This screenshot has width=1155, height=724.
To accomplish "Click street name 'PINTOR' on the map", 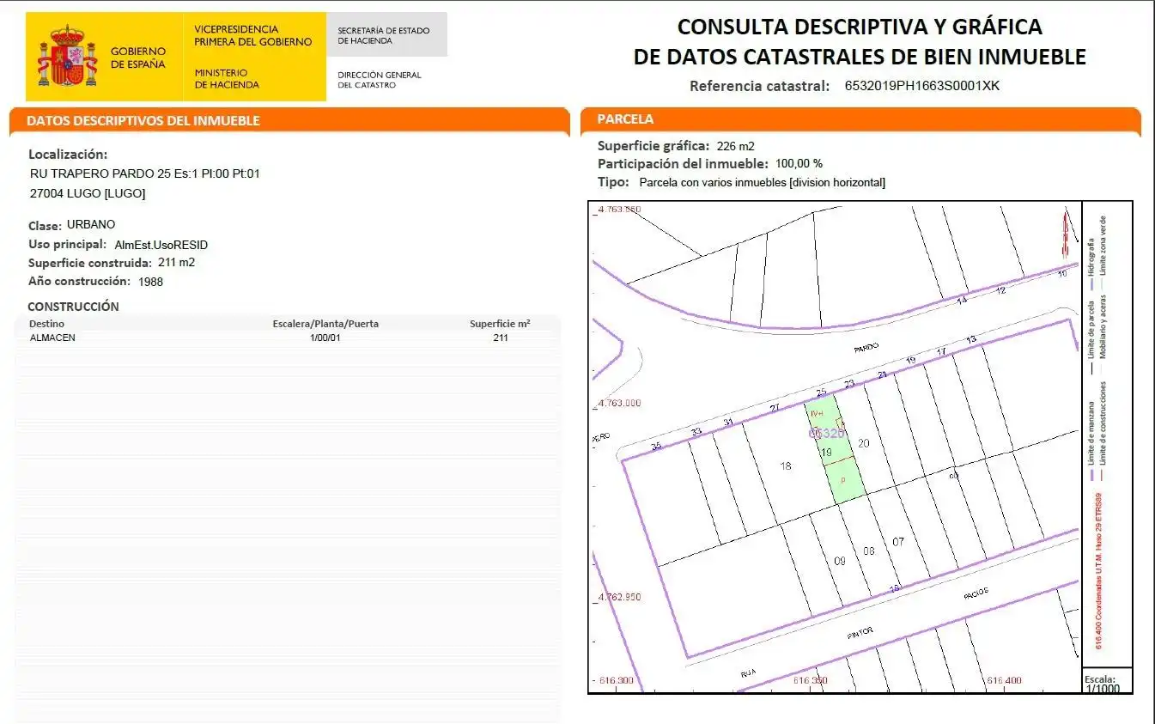I will (x=860, y=632).
